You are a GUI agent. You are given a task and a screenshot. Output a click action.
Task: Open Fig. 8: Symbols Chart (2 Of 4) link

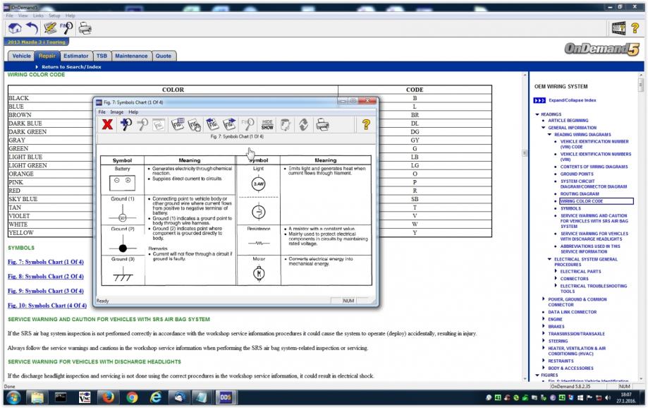click(x=46, y=276)
